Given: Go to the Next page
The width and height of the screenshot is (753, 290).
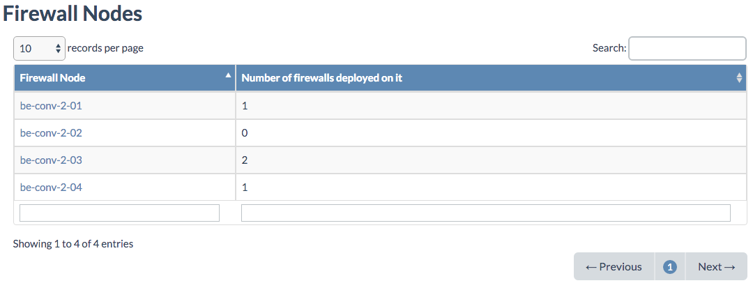Looking at the screenshot, I should tap(717, 266).
